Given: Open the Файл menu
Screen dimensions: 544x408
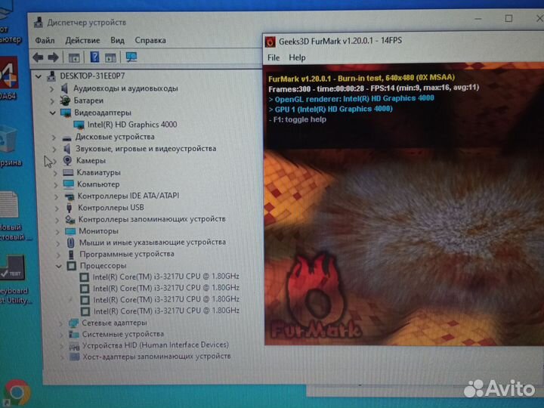Looking at the screenshot, I should tap(45, 41).
